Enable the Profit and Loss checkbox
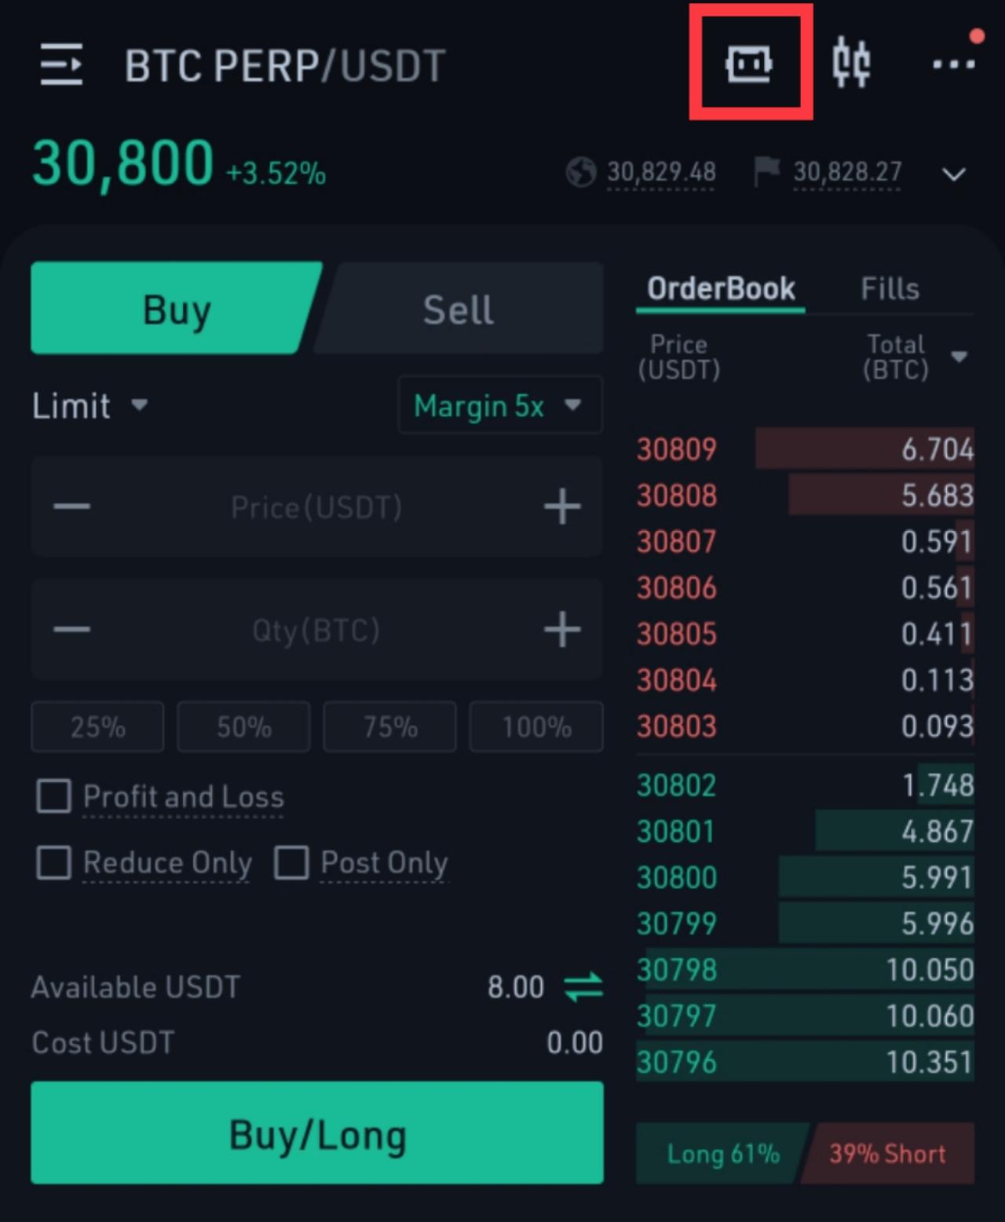 point(53,796)
